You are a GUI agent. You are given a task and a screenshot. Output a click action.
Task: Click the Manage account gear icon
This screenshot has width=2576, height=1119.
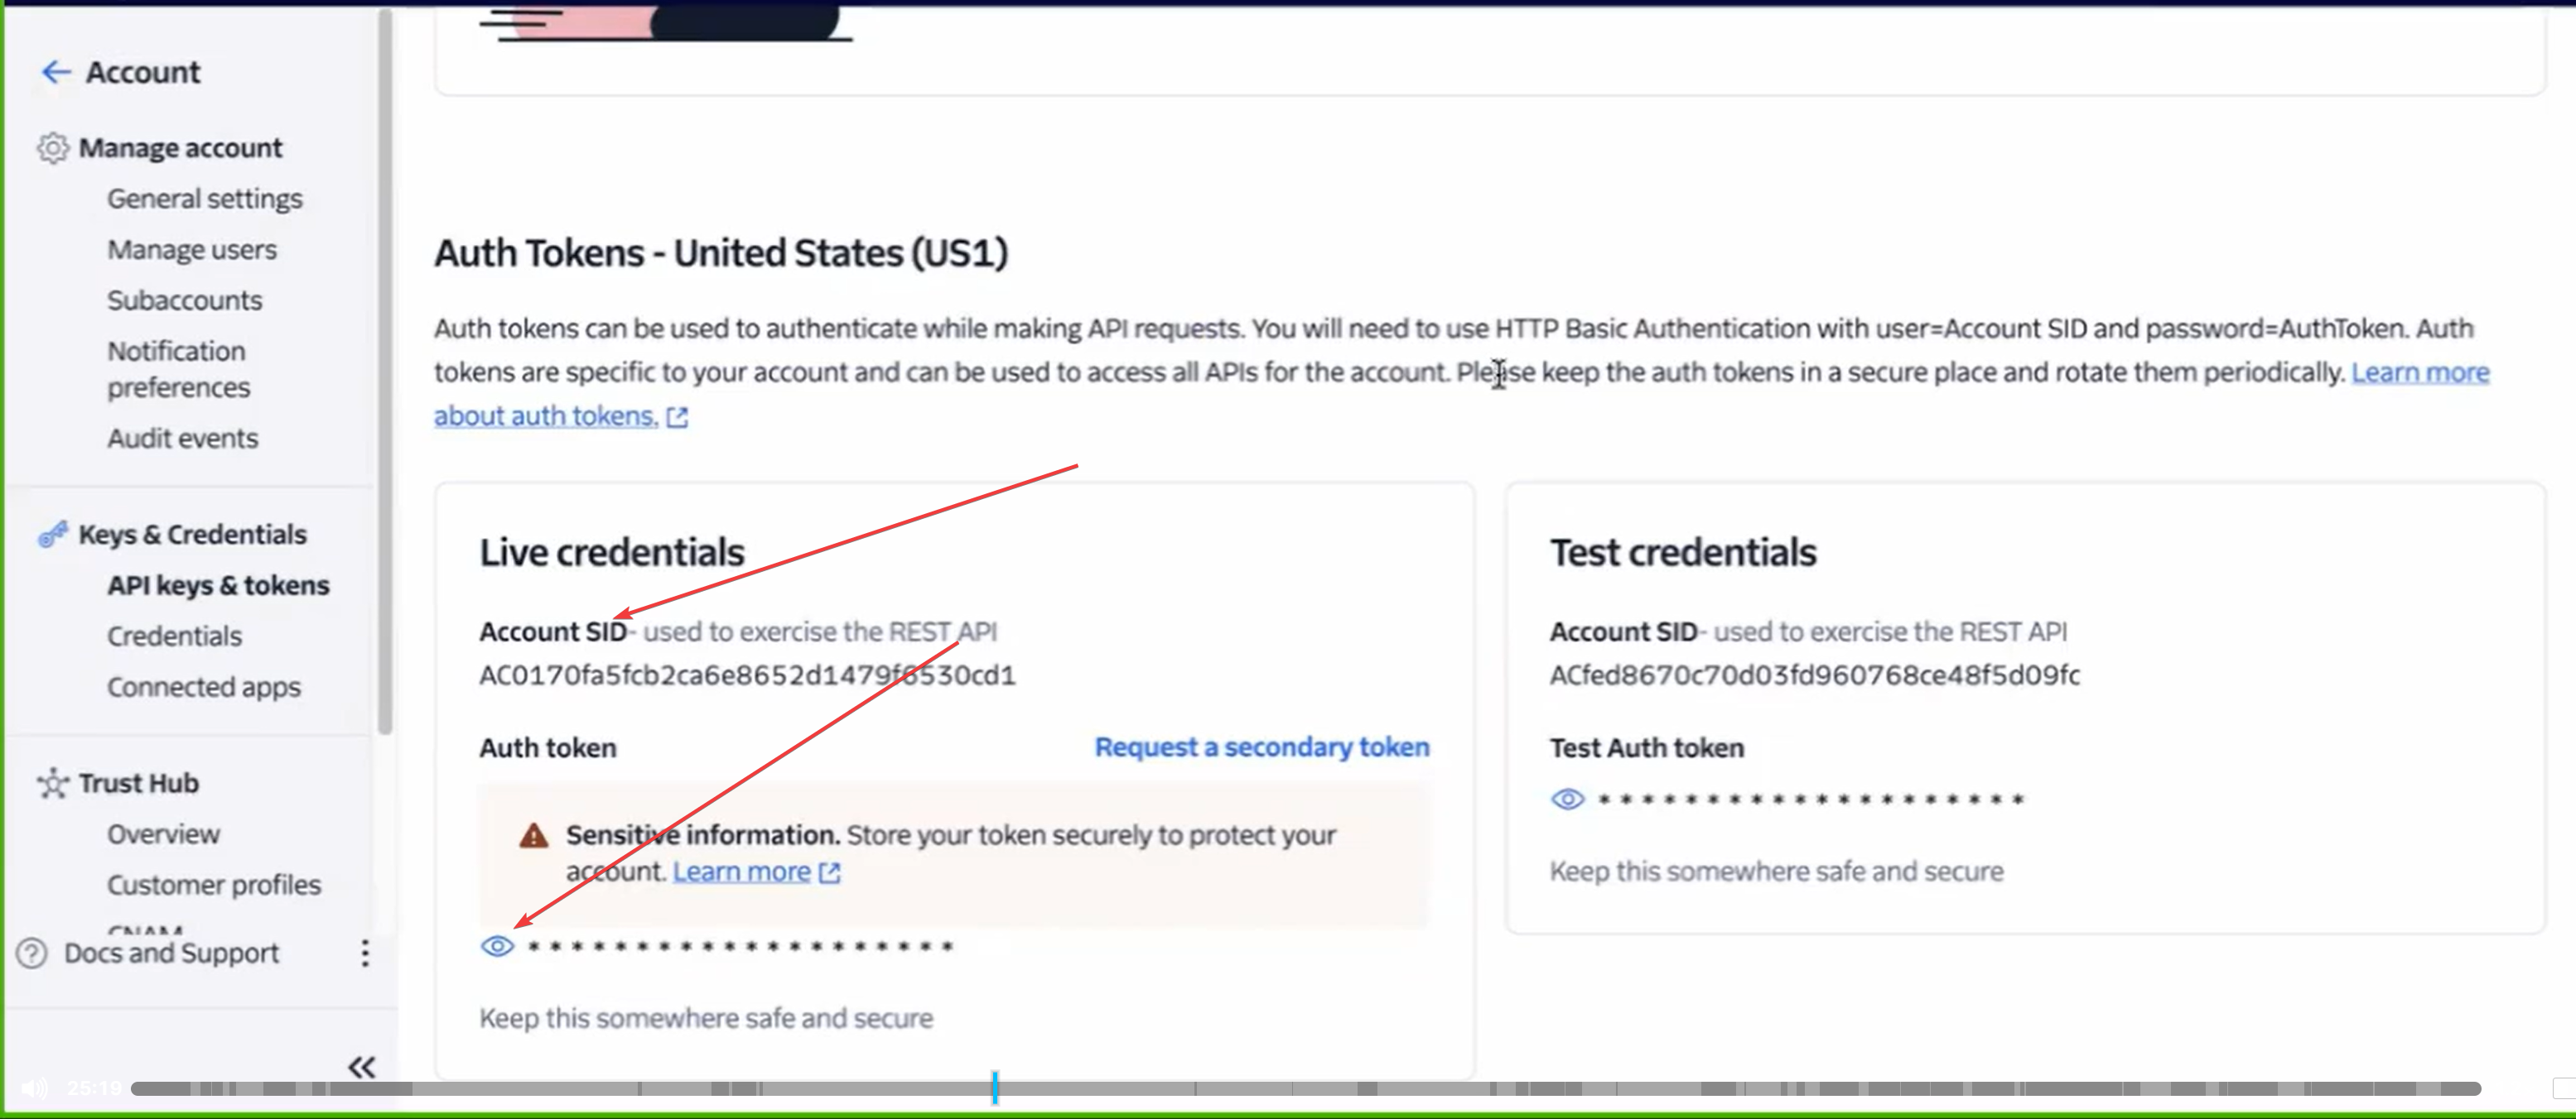point(53,148)
